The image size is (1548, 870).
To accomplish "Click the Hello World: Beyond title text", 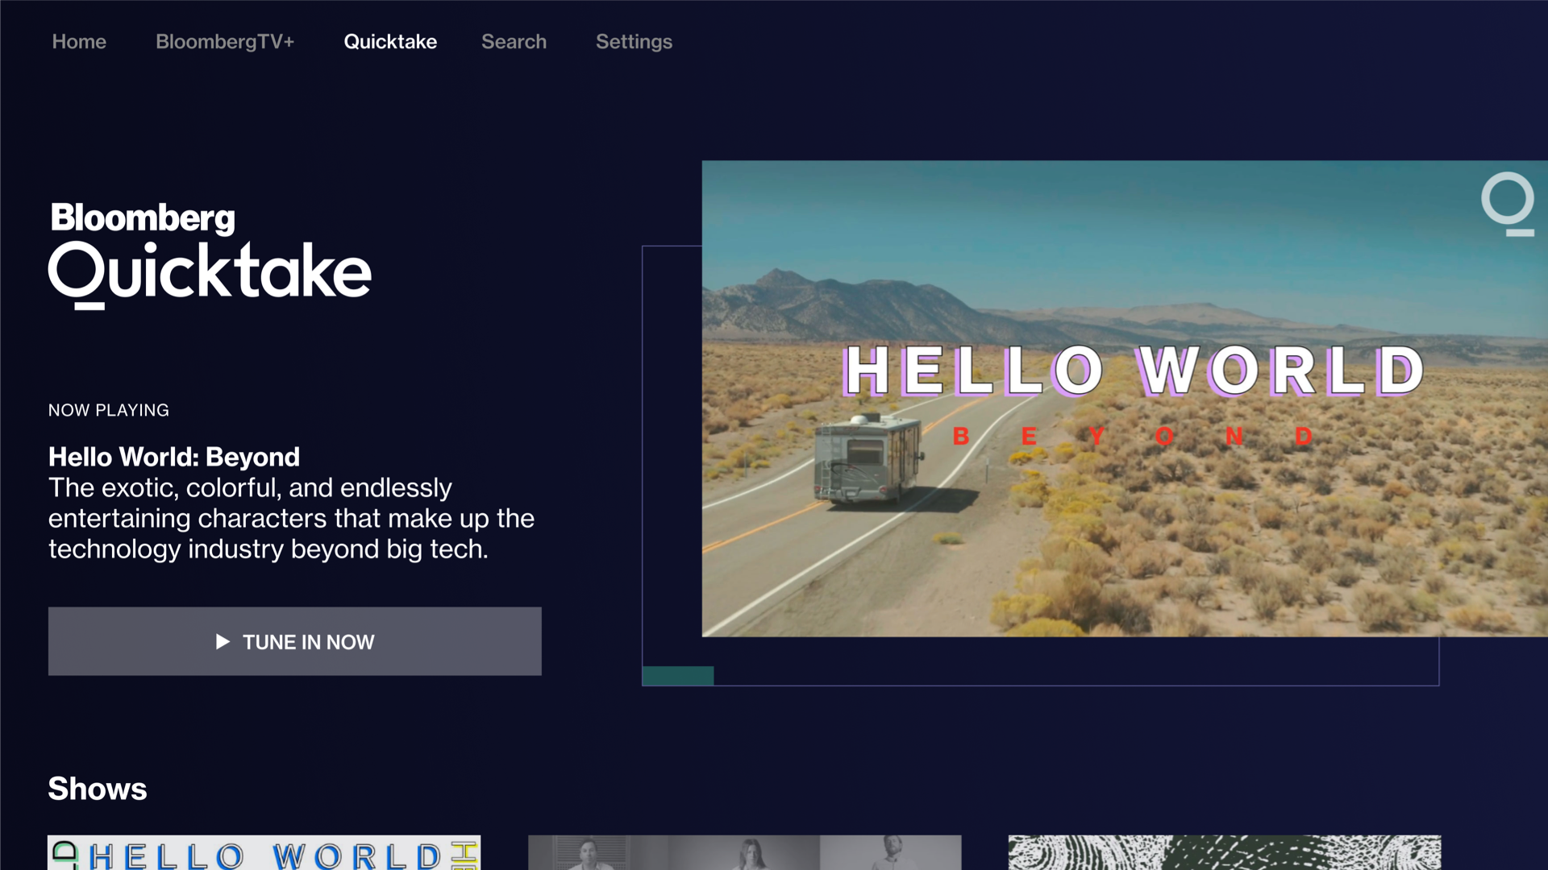I will 174,457.
